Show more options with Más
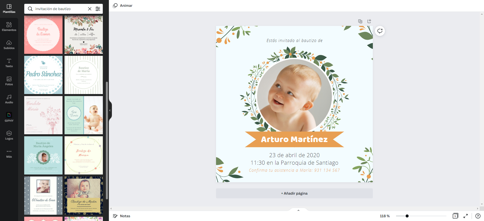 pos(9,153)
